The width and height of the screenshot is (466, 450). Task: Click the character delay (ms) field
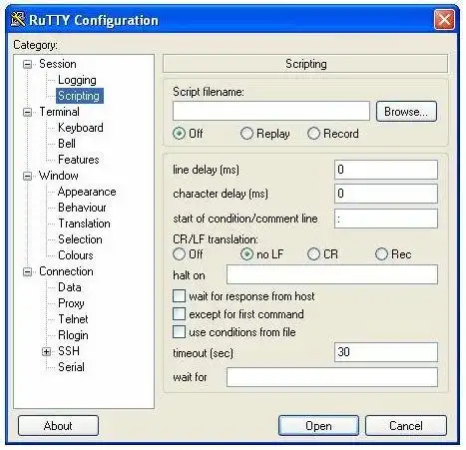(386, 194)
